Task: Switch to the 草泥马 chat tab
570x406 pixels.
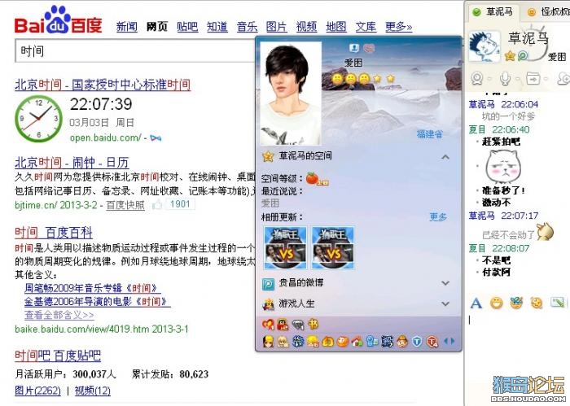Action: click(x=493, y=12)
